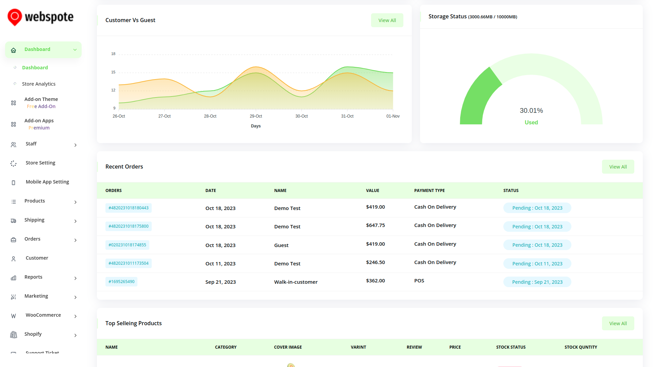The height and width of the screenshot is (367, 653).
Task: Click the webspote logo
Action: (x=40, y=17)
